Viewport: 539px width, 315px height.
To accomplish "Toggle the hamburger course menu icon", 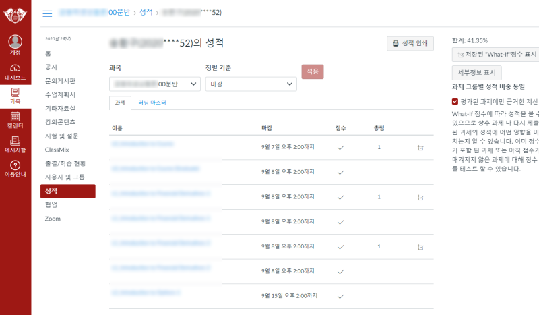I will click(47, 13).
